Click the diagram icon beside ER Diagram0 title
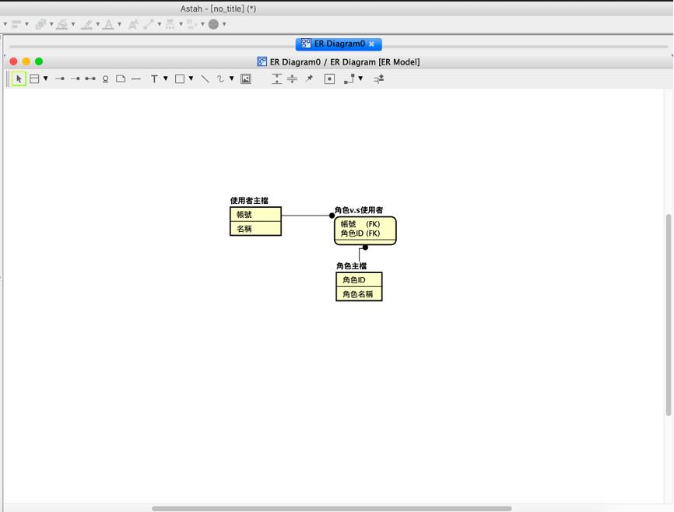674x512 pixels. (x=262, y=61)
